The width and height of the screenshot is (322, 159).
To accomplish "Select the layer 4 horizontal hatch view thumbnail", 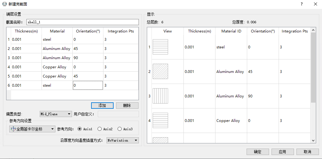I will pyautogui.click(x=160, y=120).
